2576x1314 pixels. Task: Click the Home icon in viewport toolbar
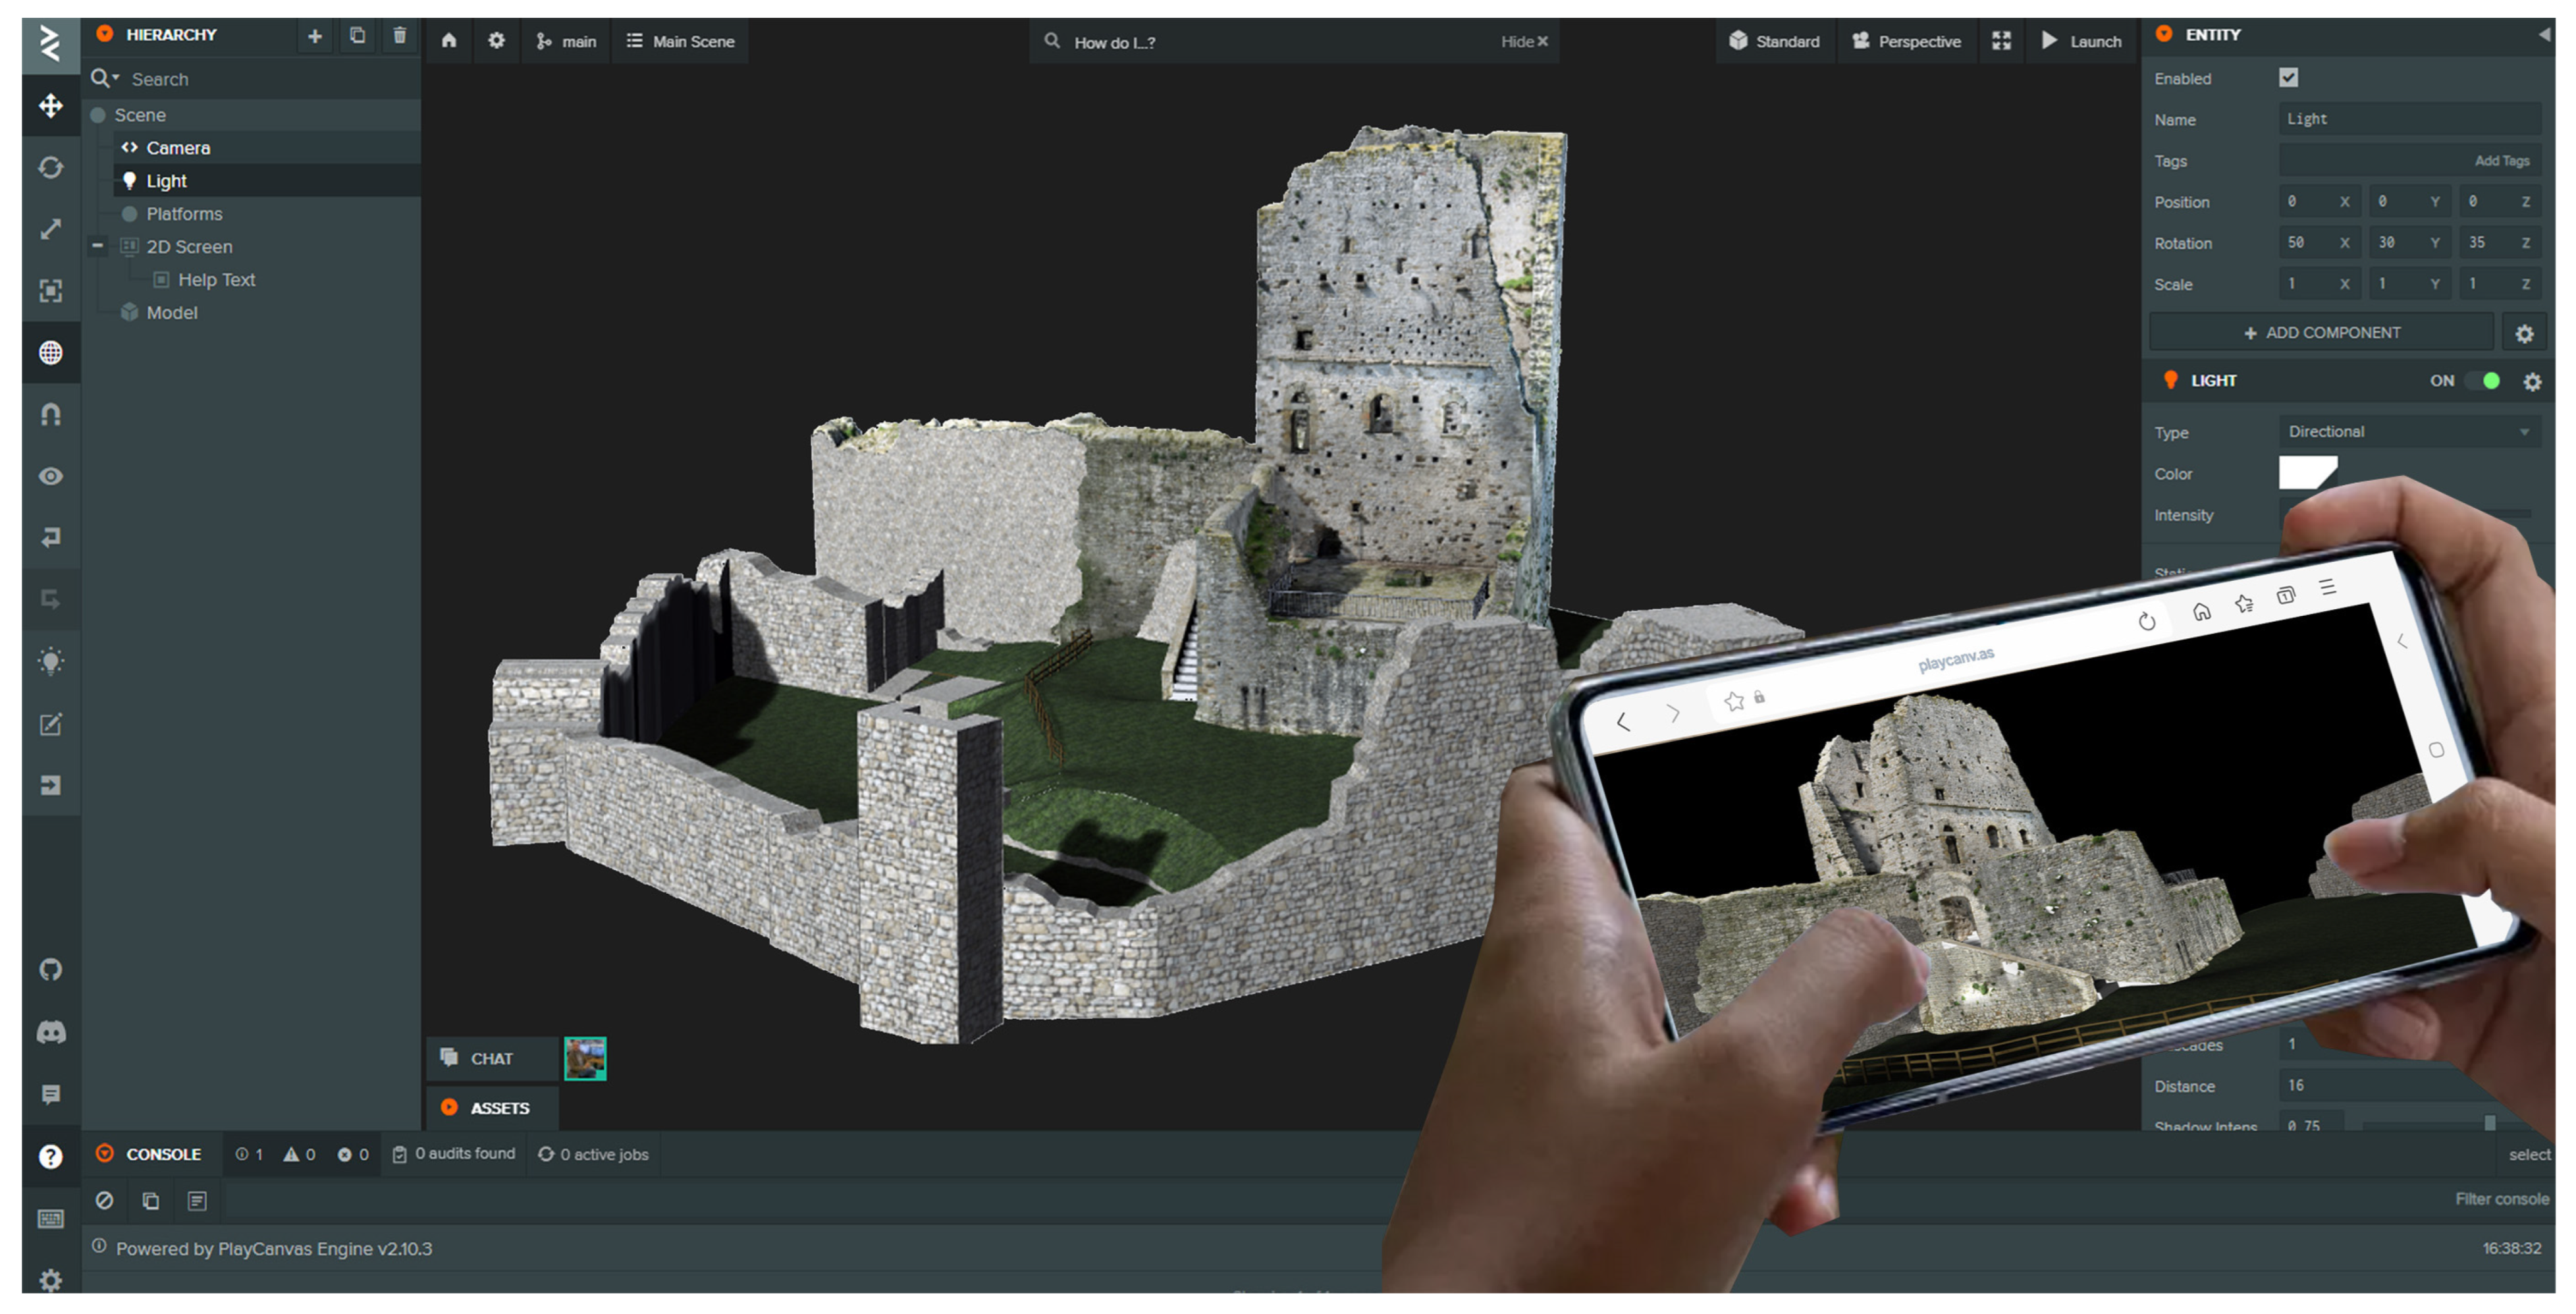(x=449, y=41)
